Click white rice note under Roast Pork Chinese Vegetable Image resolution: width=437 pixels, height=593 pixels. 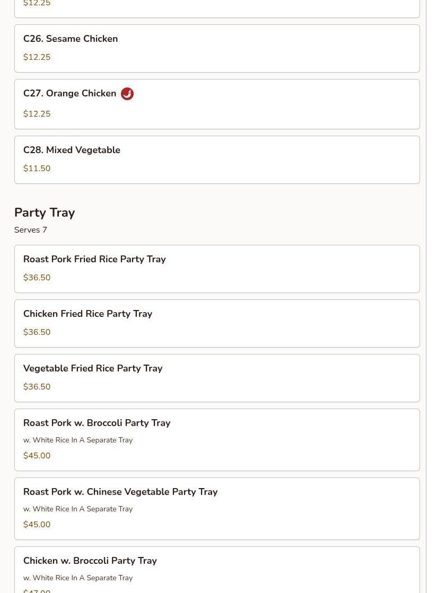click(x=78, y=509)
